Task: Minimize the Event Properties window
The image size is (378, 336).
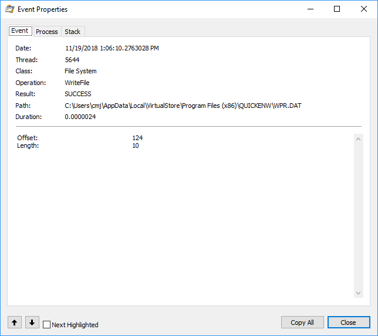Action: pos(310,9)
